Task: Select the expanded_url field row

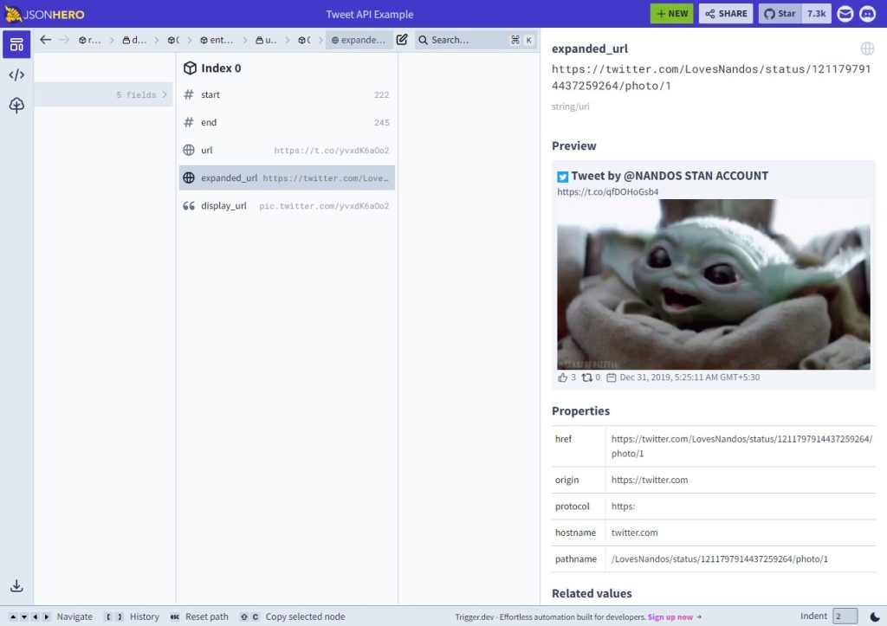Action: click(x=287, y=177)
